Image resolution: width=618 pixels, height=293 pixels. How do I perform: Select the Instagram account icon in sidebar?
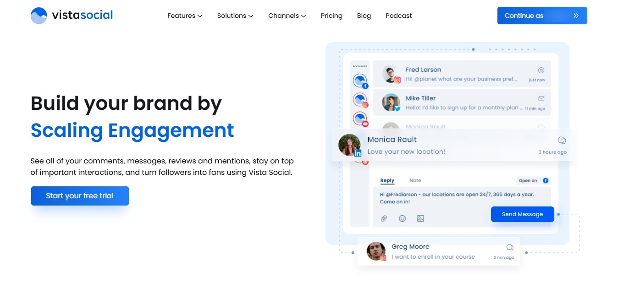pyautogui.click(x=360, y=100)
